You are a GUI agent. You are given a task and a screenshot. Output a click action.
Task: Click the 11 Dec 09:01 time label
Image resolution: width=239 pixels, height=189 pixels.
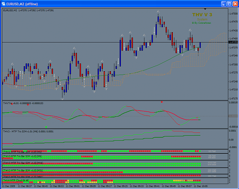click(73, 186)
